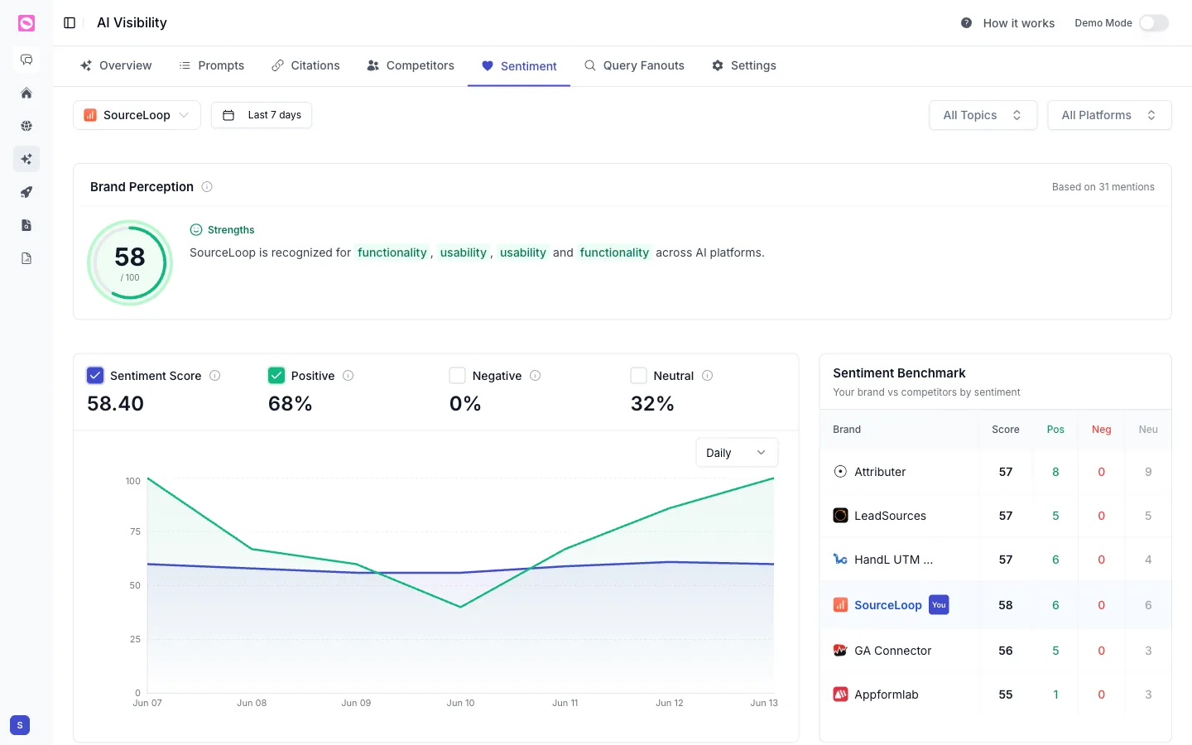Image resolution: width=1192 pixels, height=745 pixels.
Task: Click the Strengths smiley icon
Action: (196, 230)
